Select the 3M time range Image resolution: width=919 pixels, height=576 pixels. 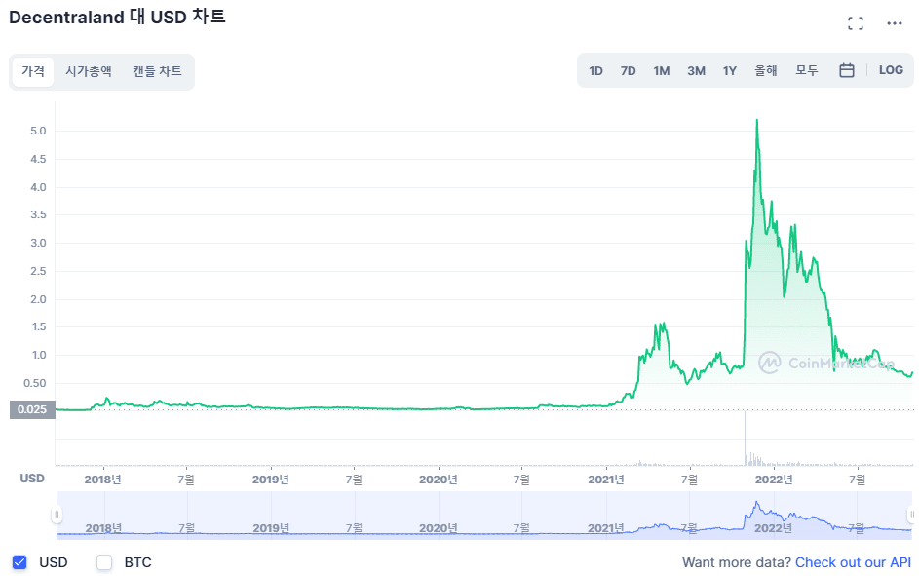pos(696,71)
